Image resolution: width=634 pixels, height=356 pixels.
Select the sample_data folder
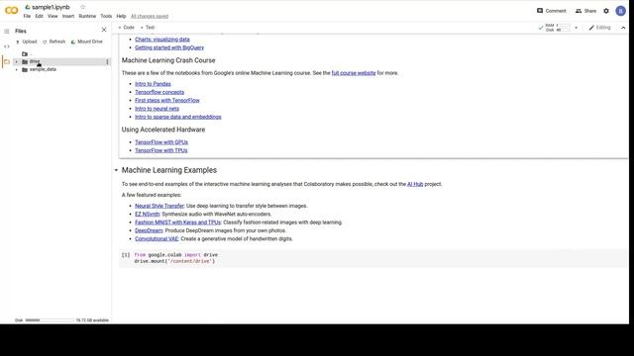[43, 69]
